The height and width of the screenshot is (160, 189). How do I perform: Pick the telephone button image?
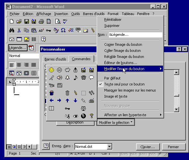click(x=84, y=78)
